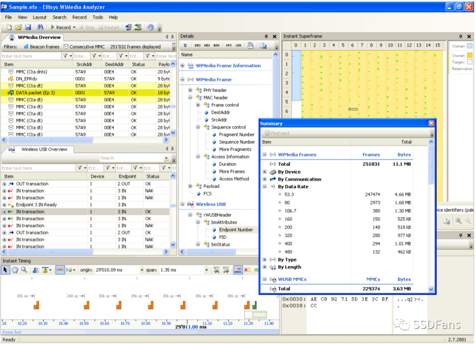Image resolution: width=476 pixels, height=344 pixels.
Task: Click the Zoom bar slider in Instant Timing
Action: point(140,332)
